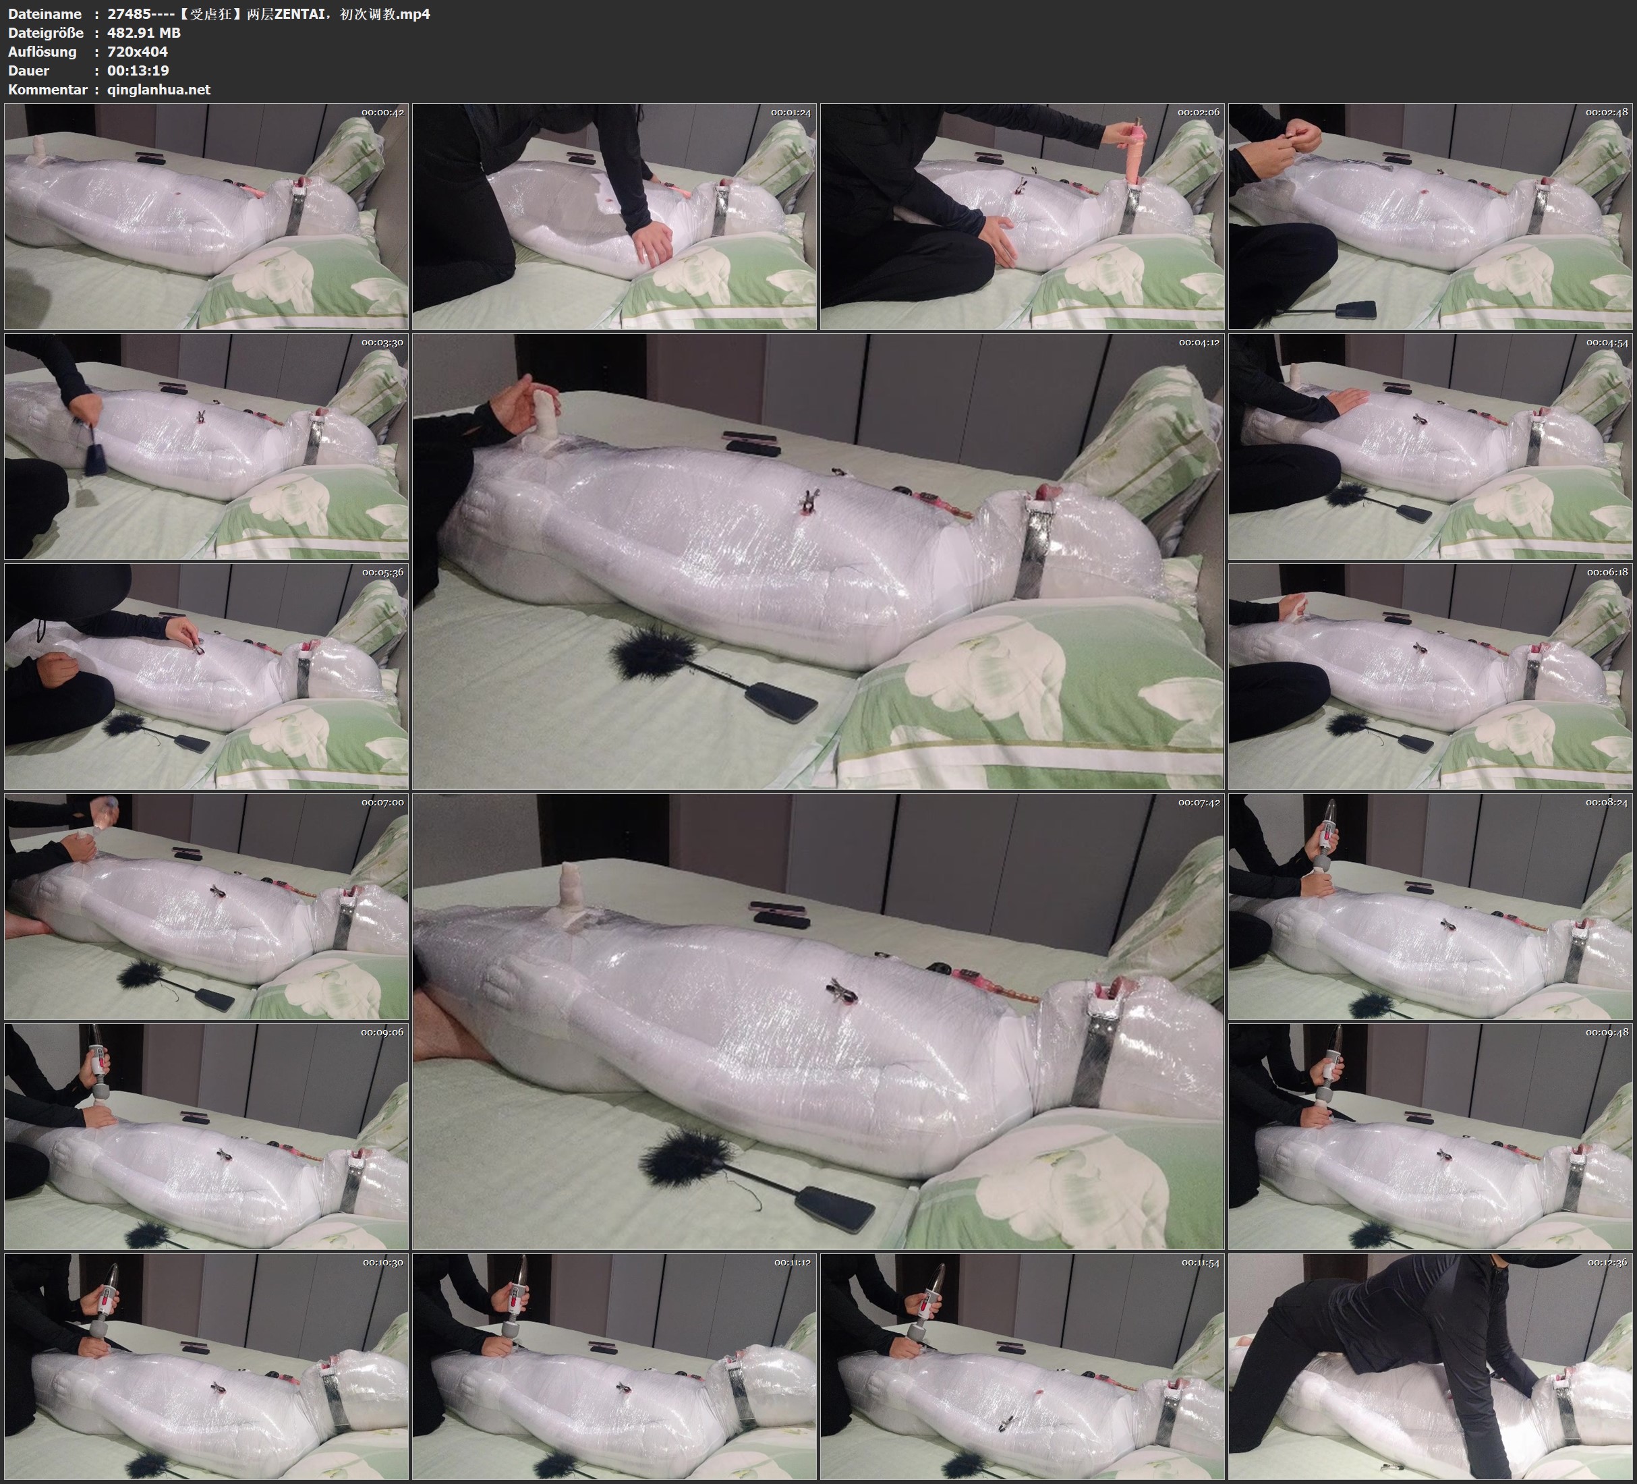
Task: Select the thumbnail labeled 00:09:48
Action: pyautogui.click(x=1430, y=1137)
